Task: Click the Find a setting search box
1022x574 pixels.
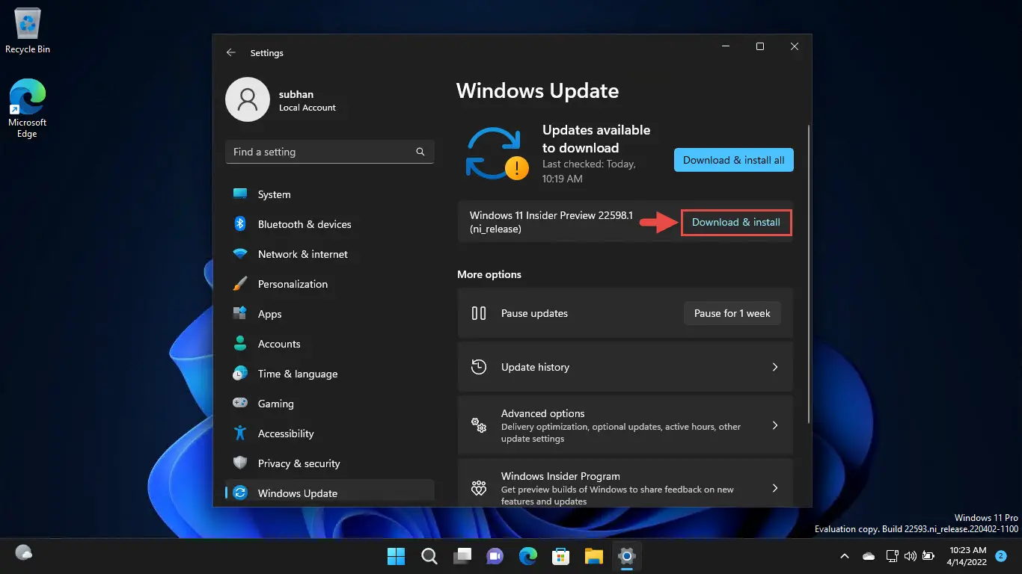Action: 329,152
